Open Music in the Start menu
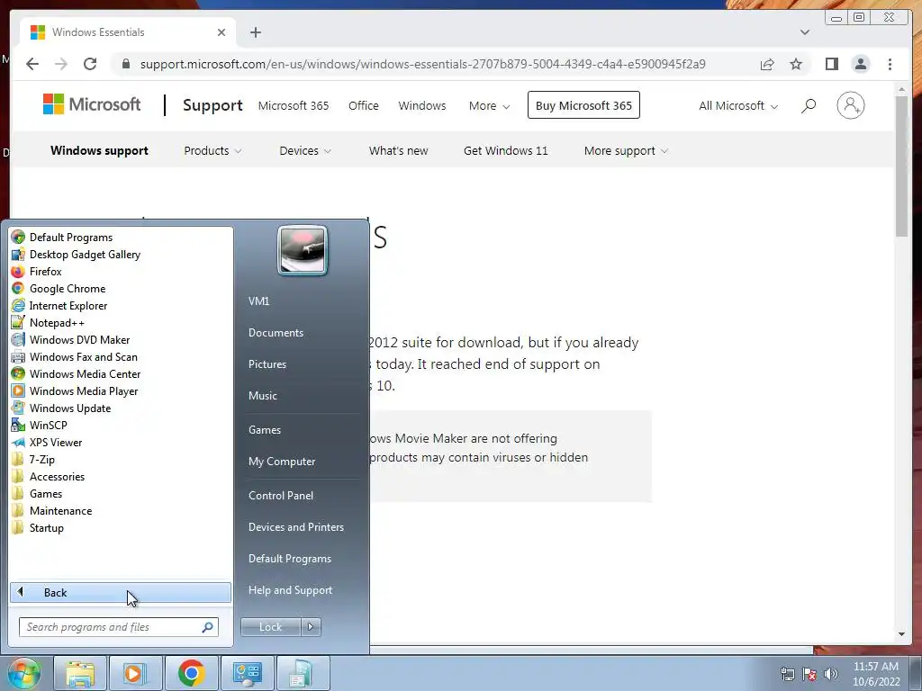The image size is (922, 691). point(262,396)
